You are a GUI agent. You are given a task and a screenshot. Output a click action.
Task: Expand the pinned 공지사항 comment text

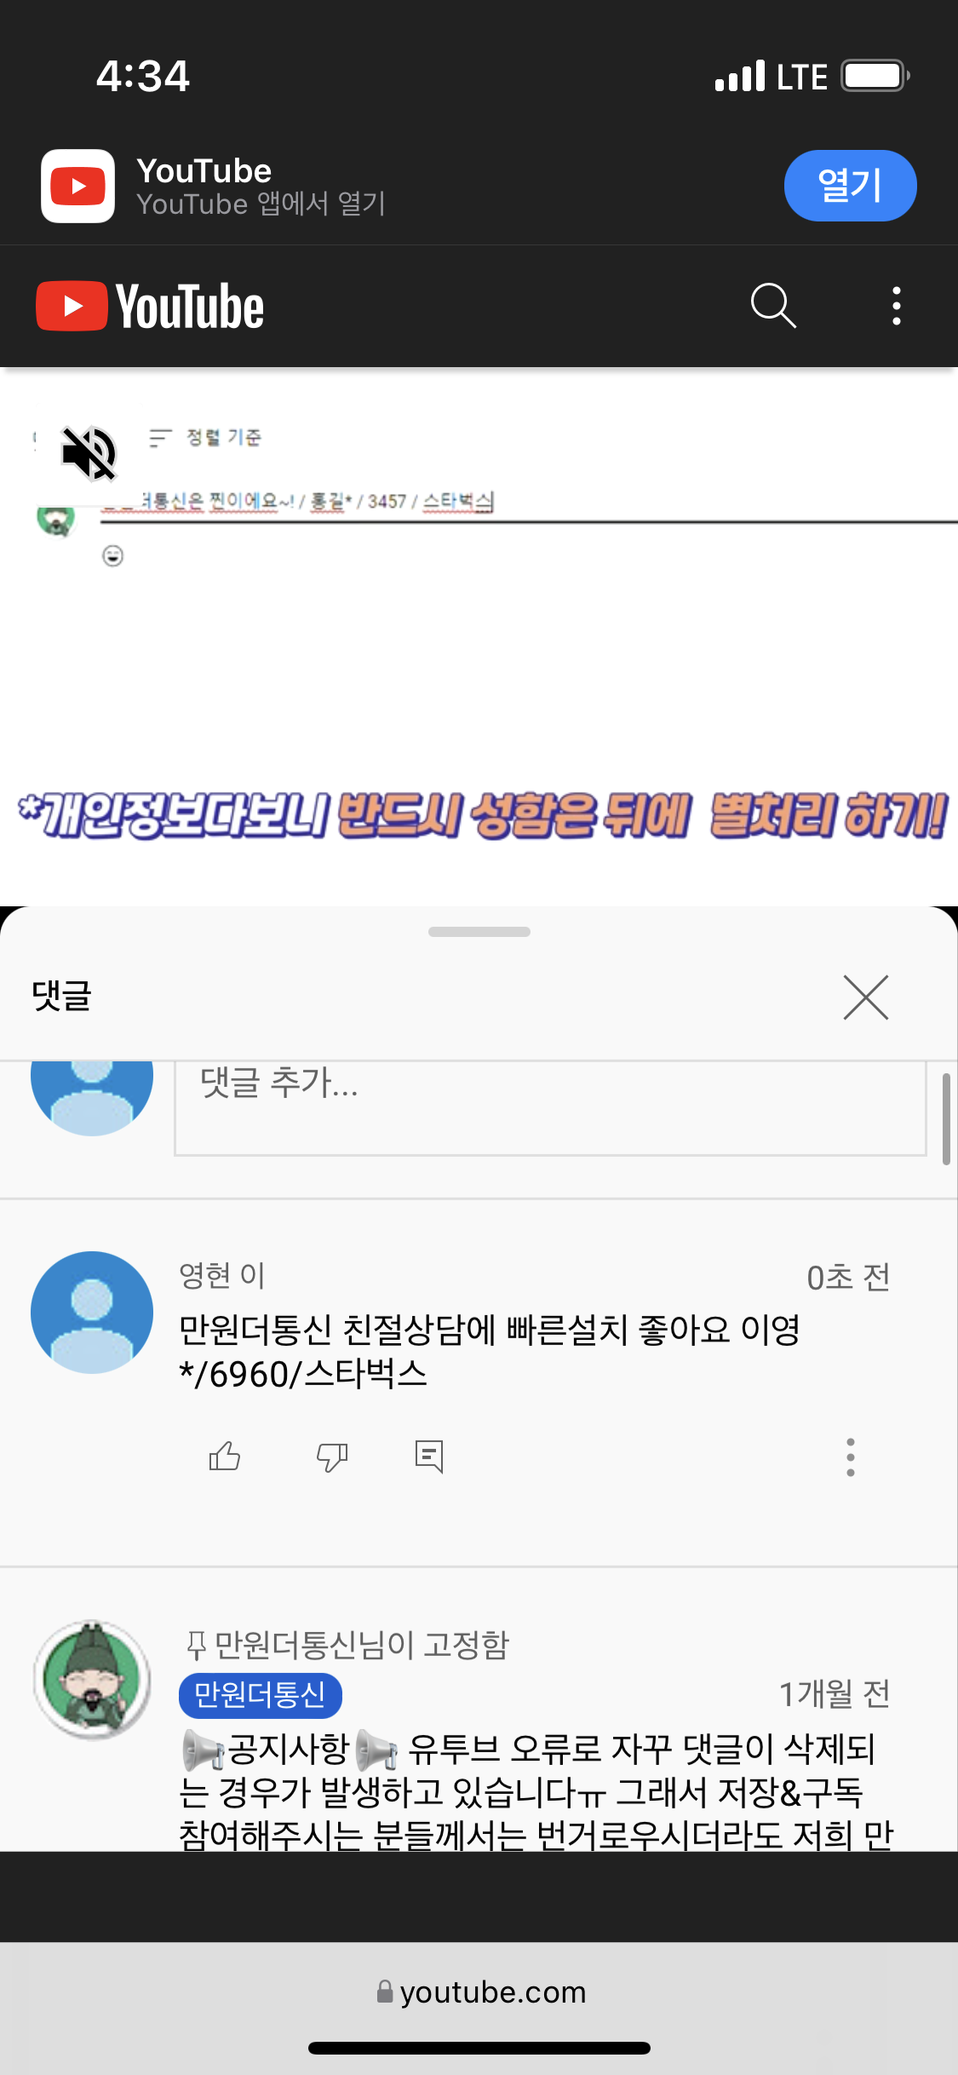536,1790
